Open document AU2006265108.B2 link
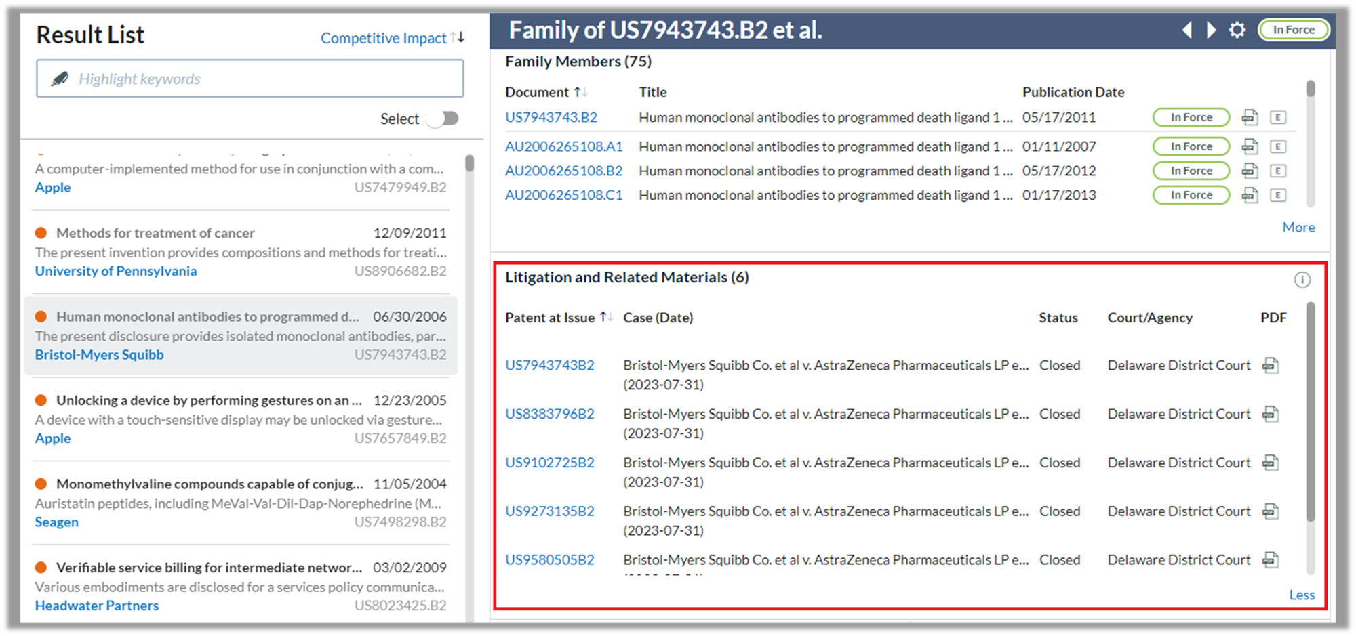 563,171
